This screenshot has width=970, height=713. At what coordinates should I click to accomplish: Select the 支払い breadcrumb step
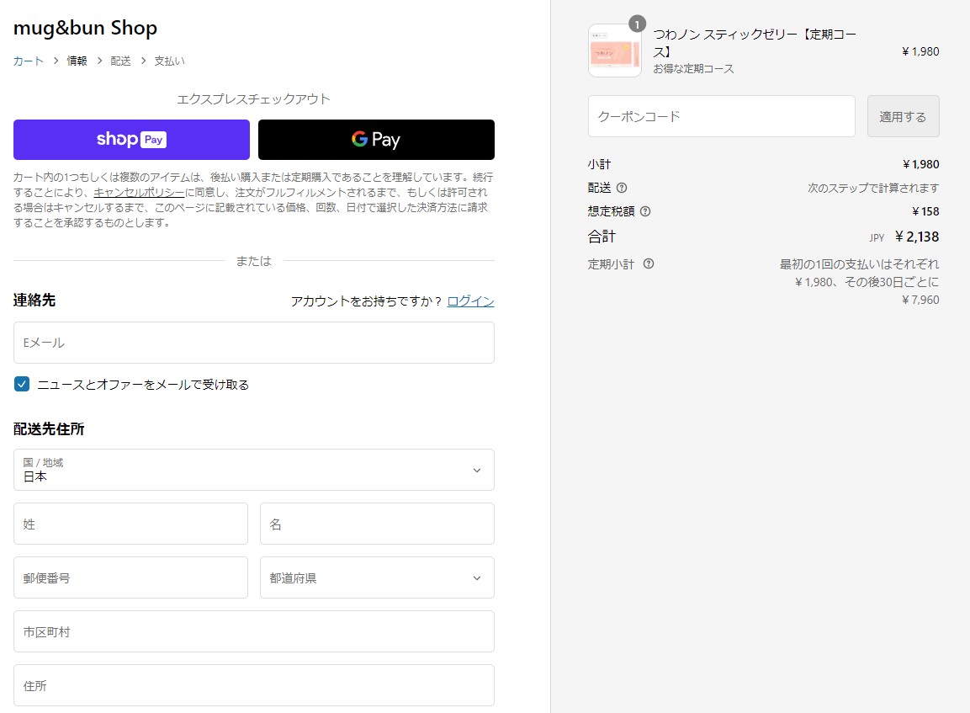[169, 61]
